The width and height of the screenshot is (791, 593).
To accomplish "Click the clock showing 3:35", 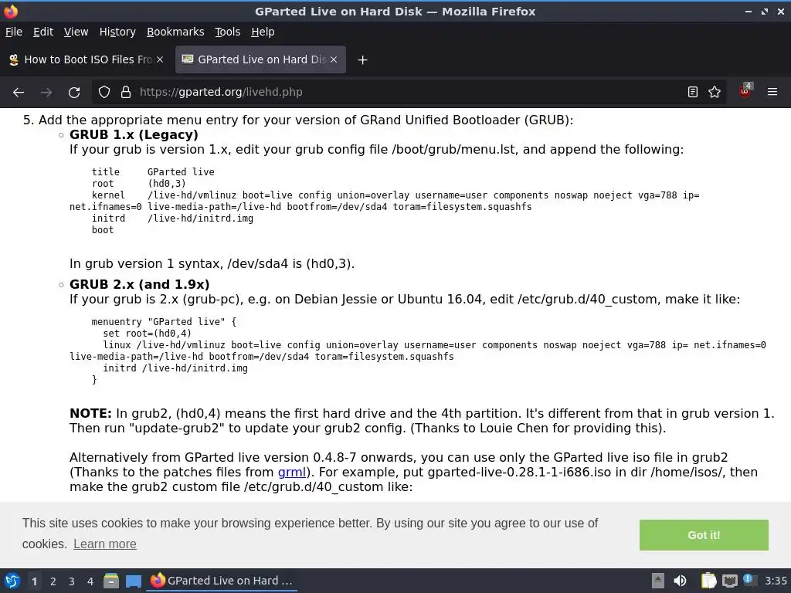I will pos(776,581).
